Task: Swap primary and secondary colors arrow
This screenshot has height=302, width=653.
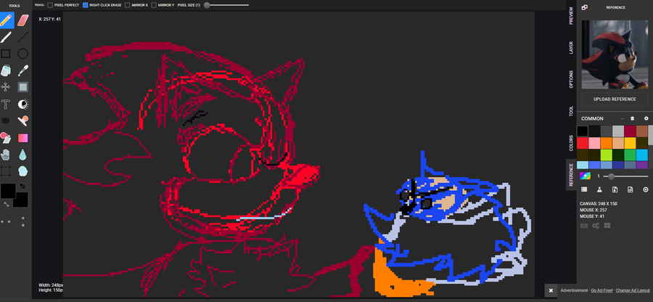Action: pyautogui.click(x=7, y=204)
